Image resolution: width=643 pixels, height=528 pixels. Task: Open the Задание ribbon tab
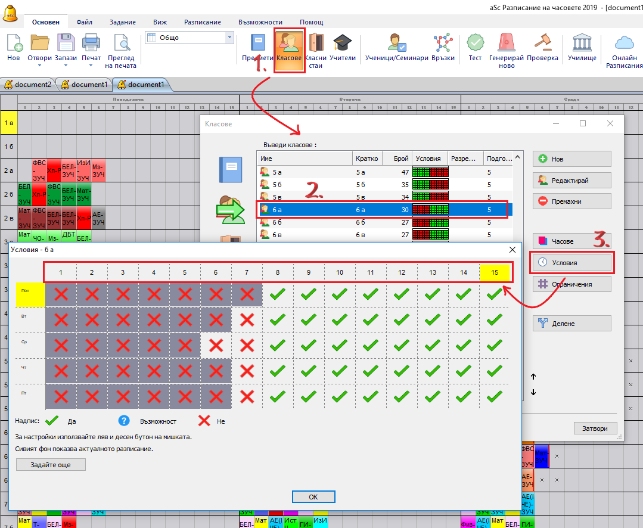point(122,22)
